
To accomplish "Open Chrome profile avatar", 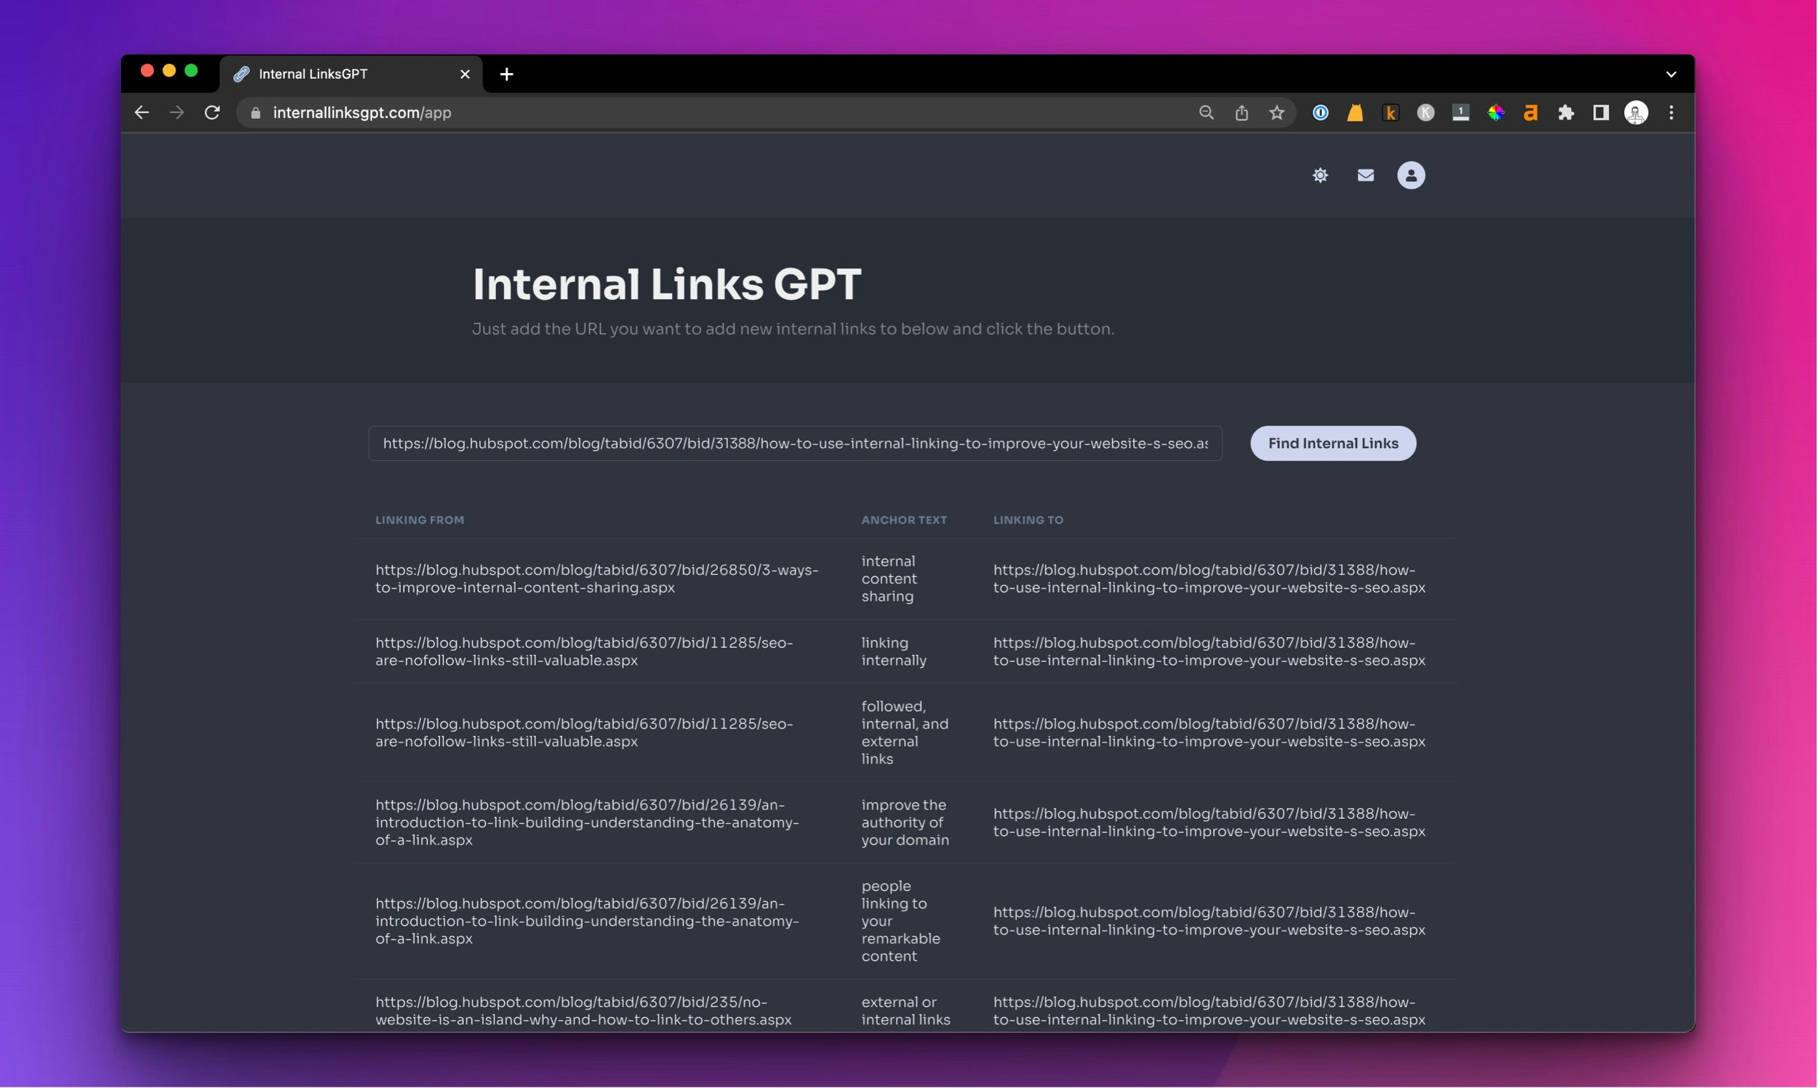I will tap(1636, 113).
